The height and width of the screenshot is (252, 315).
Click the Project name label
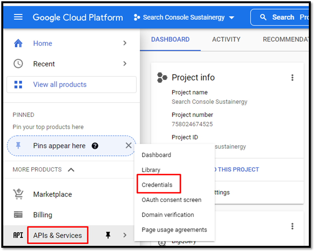tap(190, 92)
